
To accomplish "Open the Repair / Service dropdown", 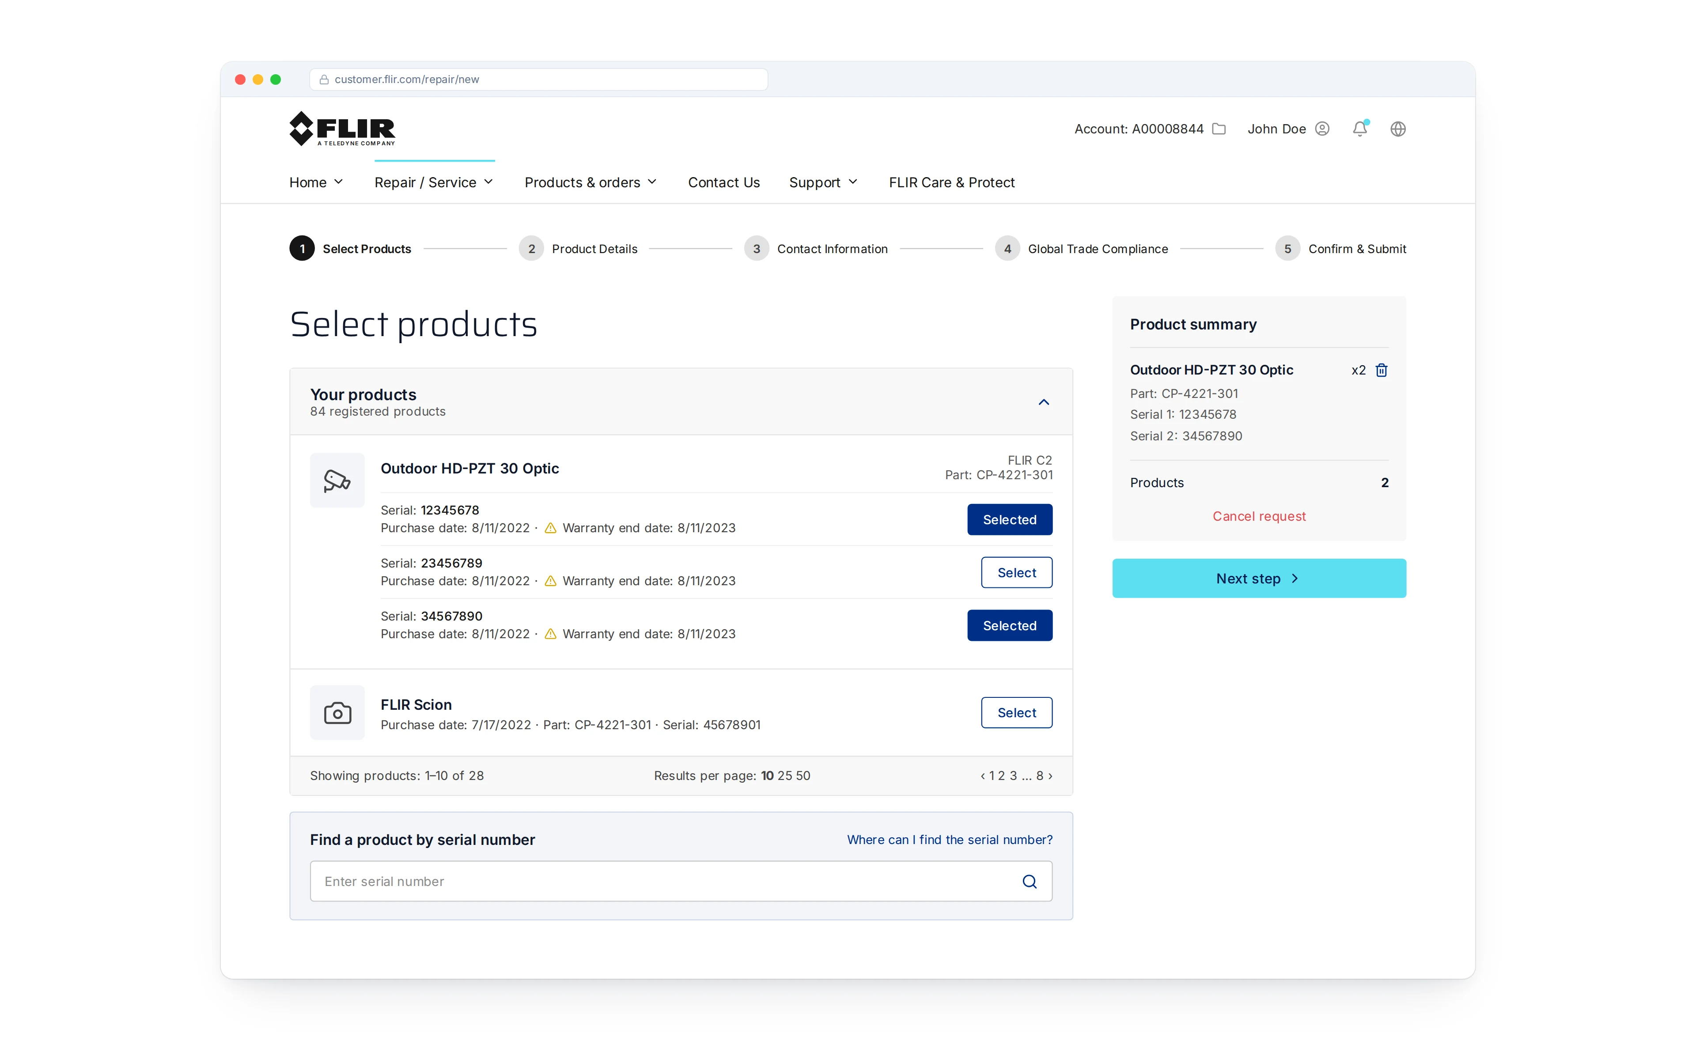I will 434,182.
